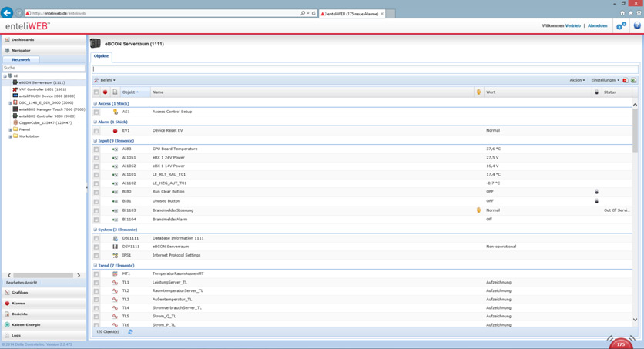Open the browser home icon
This screenshot has width=644, height=349.
tap(622, 13)
